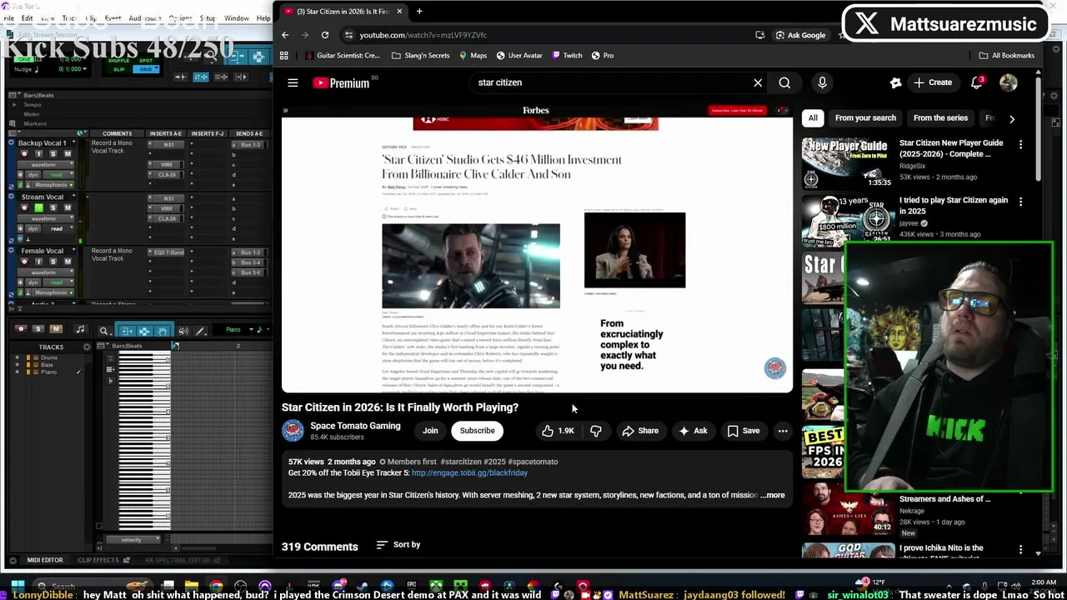Pick the Zoomer tool in MIDI editor
The height and width of the screenshot is (600, 1067).
(104, 331)
